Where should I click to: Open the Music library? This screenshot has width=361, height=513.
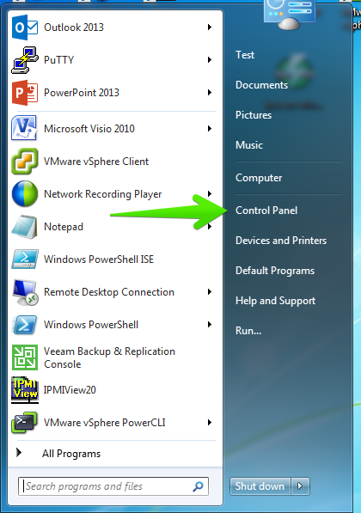click(249, 145)
